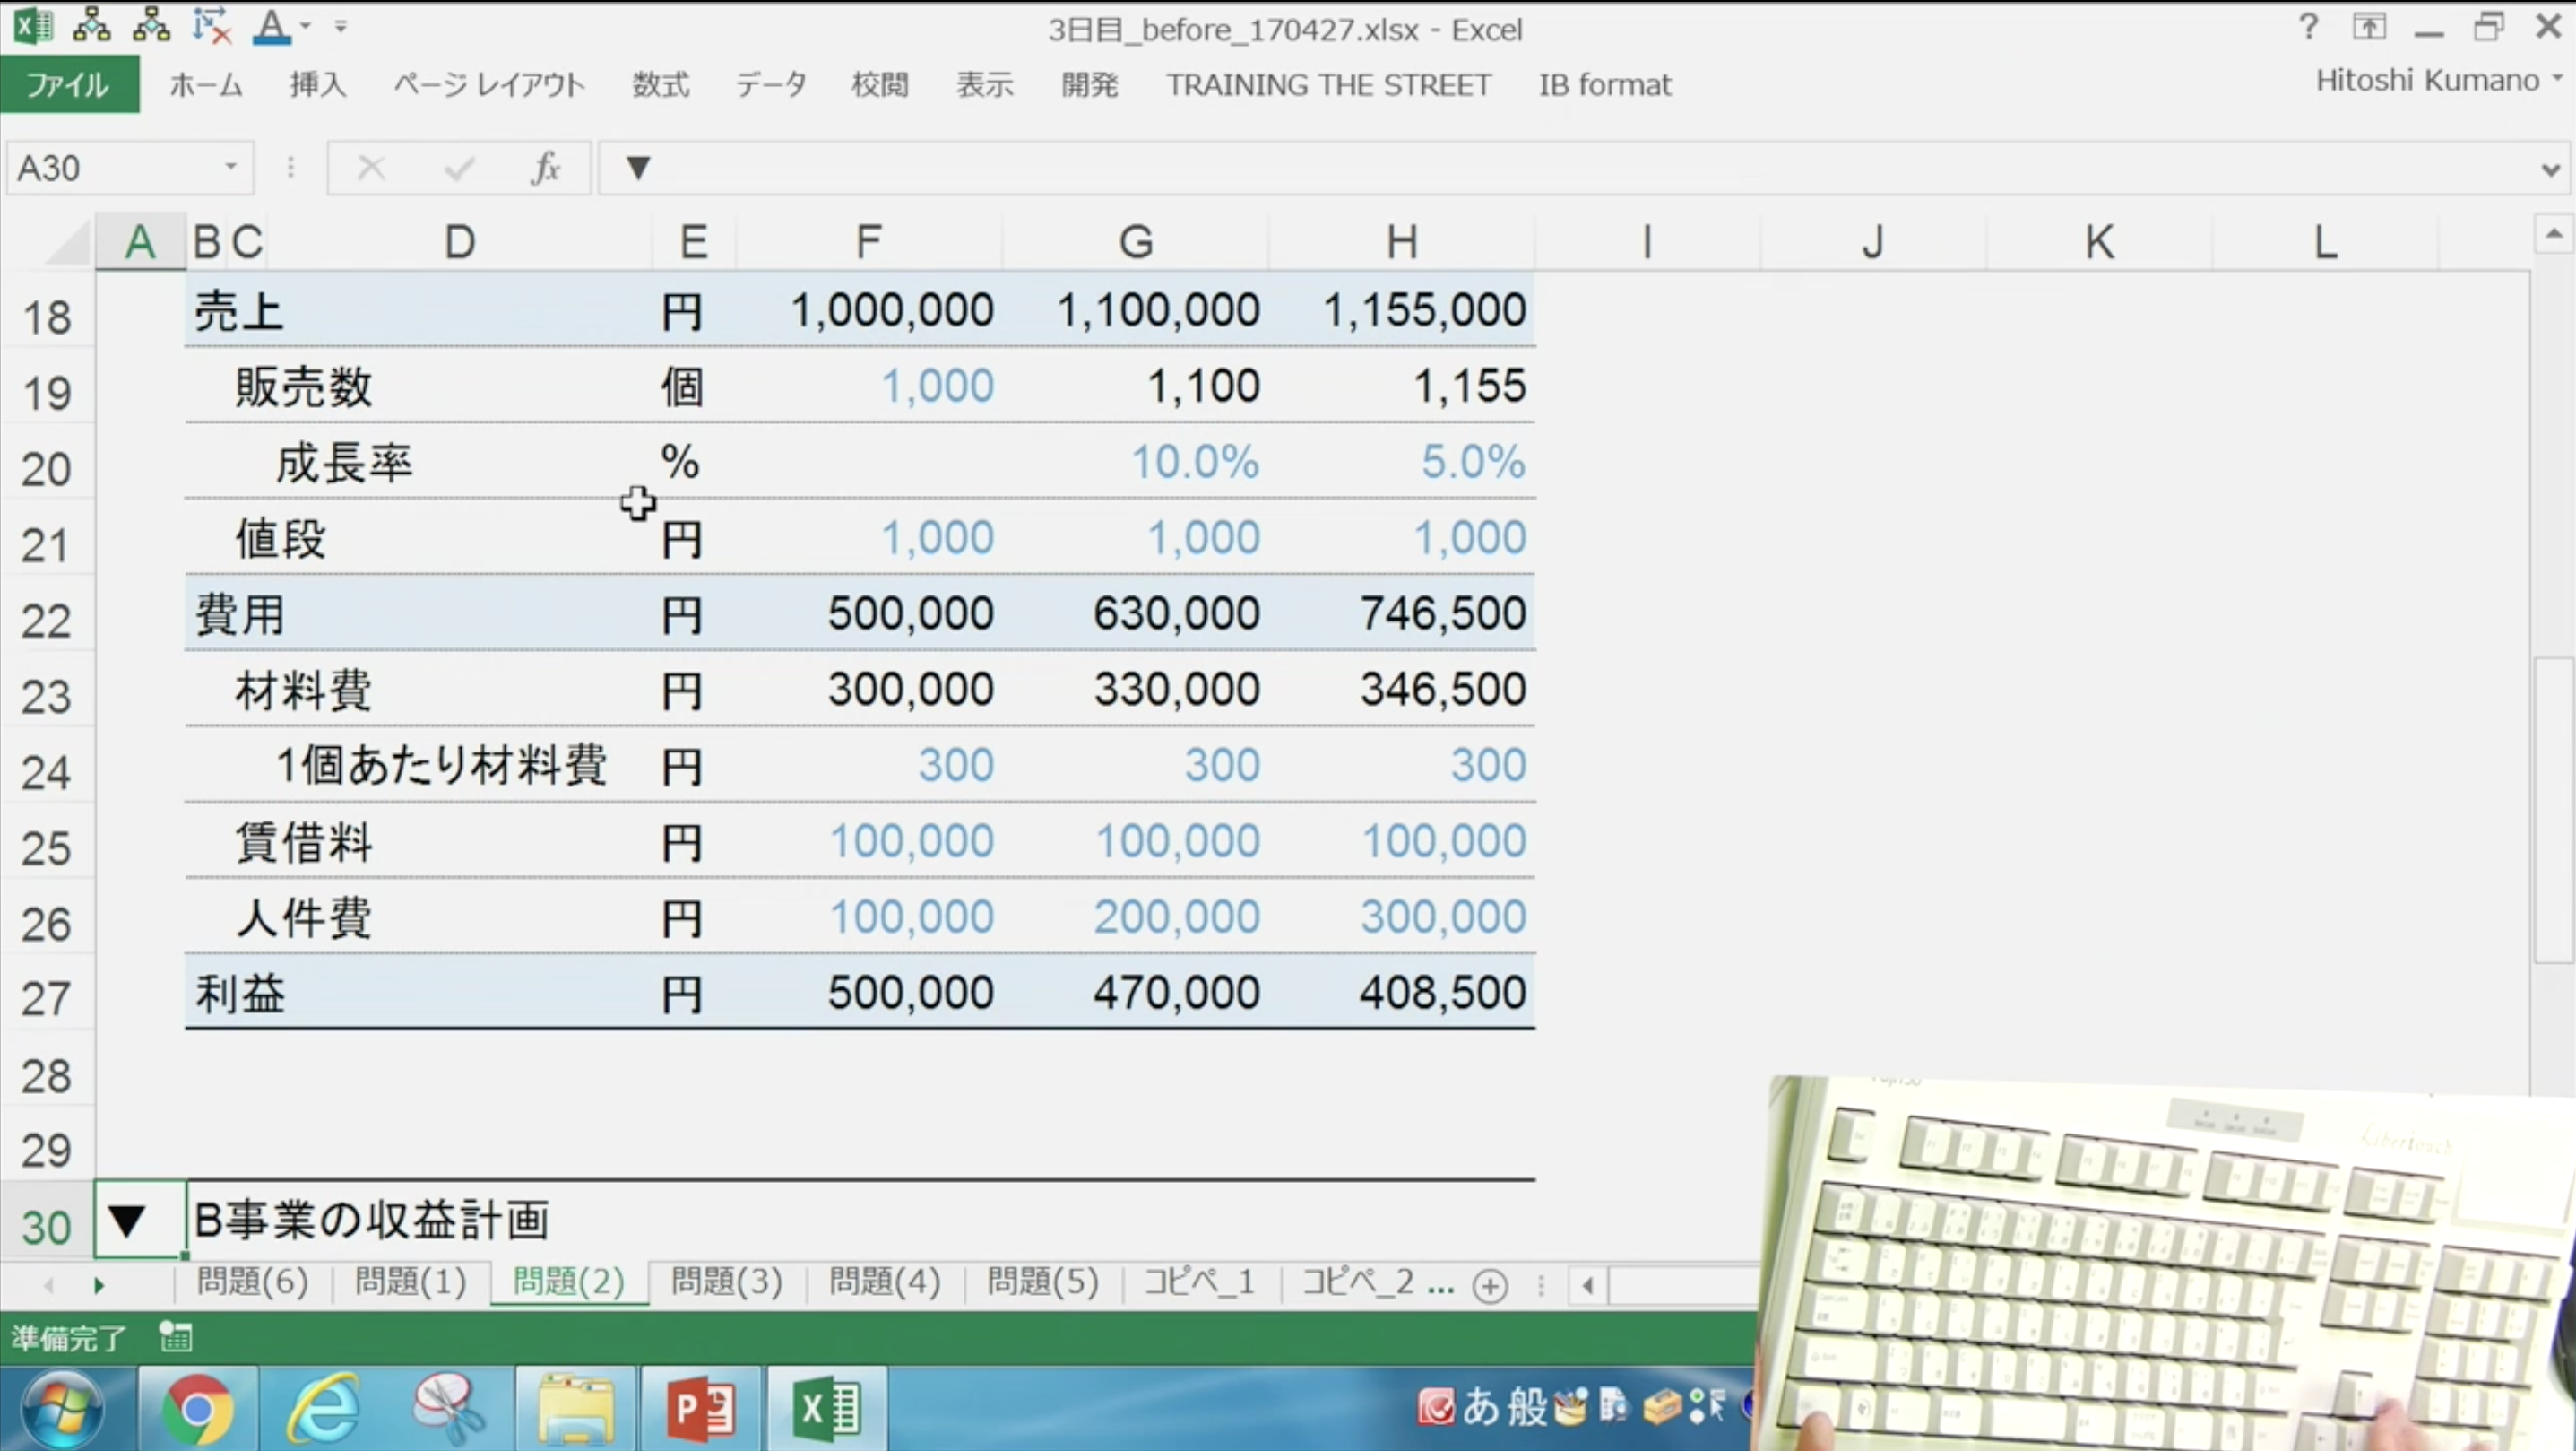Screen dimensions: 2576x1451
Task: Open TRAINING THE STREET tab
Action: (1328, 85)
